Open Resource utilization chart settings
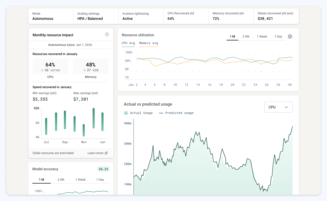This screenshot has height=201, width=327. pyautogui.click(x=290, y=36)
